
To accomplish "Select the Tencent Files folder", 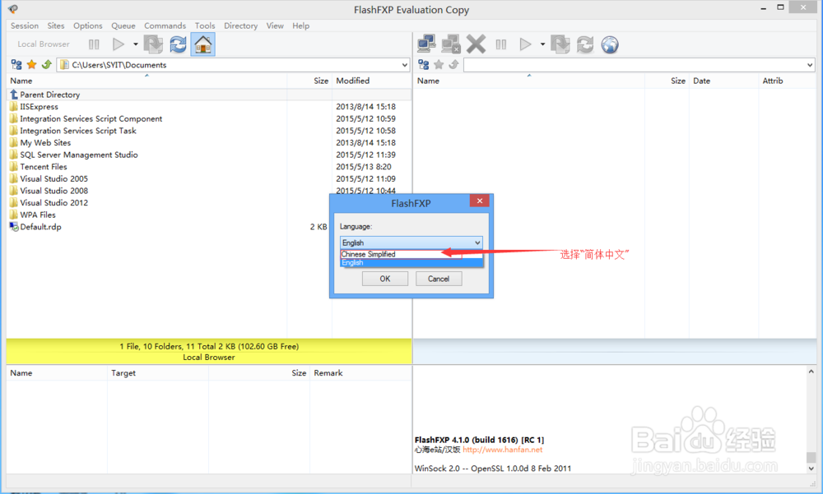I will pos(44,168).
